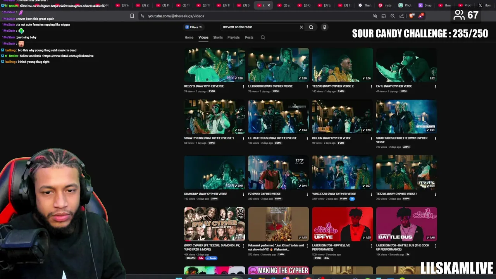Go to the channel Home tab
The width and height of the screenshot is (496, 279).
pyautogui.click(x=189, y=38)
